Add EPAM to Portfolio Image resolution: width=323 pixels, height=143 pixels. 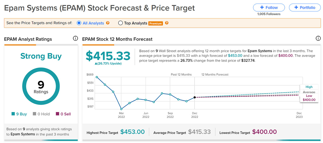pyautogui.click(x=305, y=8)
